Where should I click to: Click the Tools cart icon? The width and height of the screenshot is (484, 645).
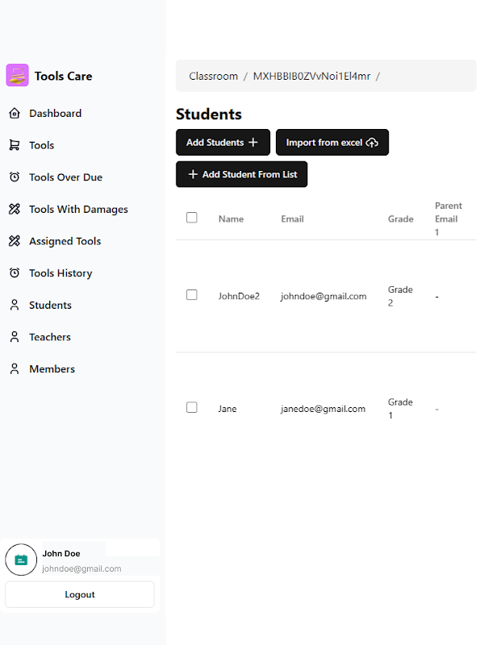tap(14, 146)
